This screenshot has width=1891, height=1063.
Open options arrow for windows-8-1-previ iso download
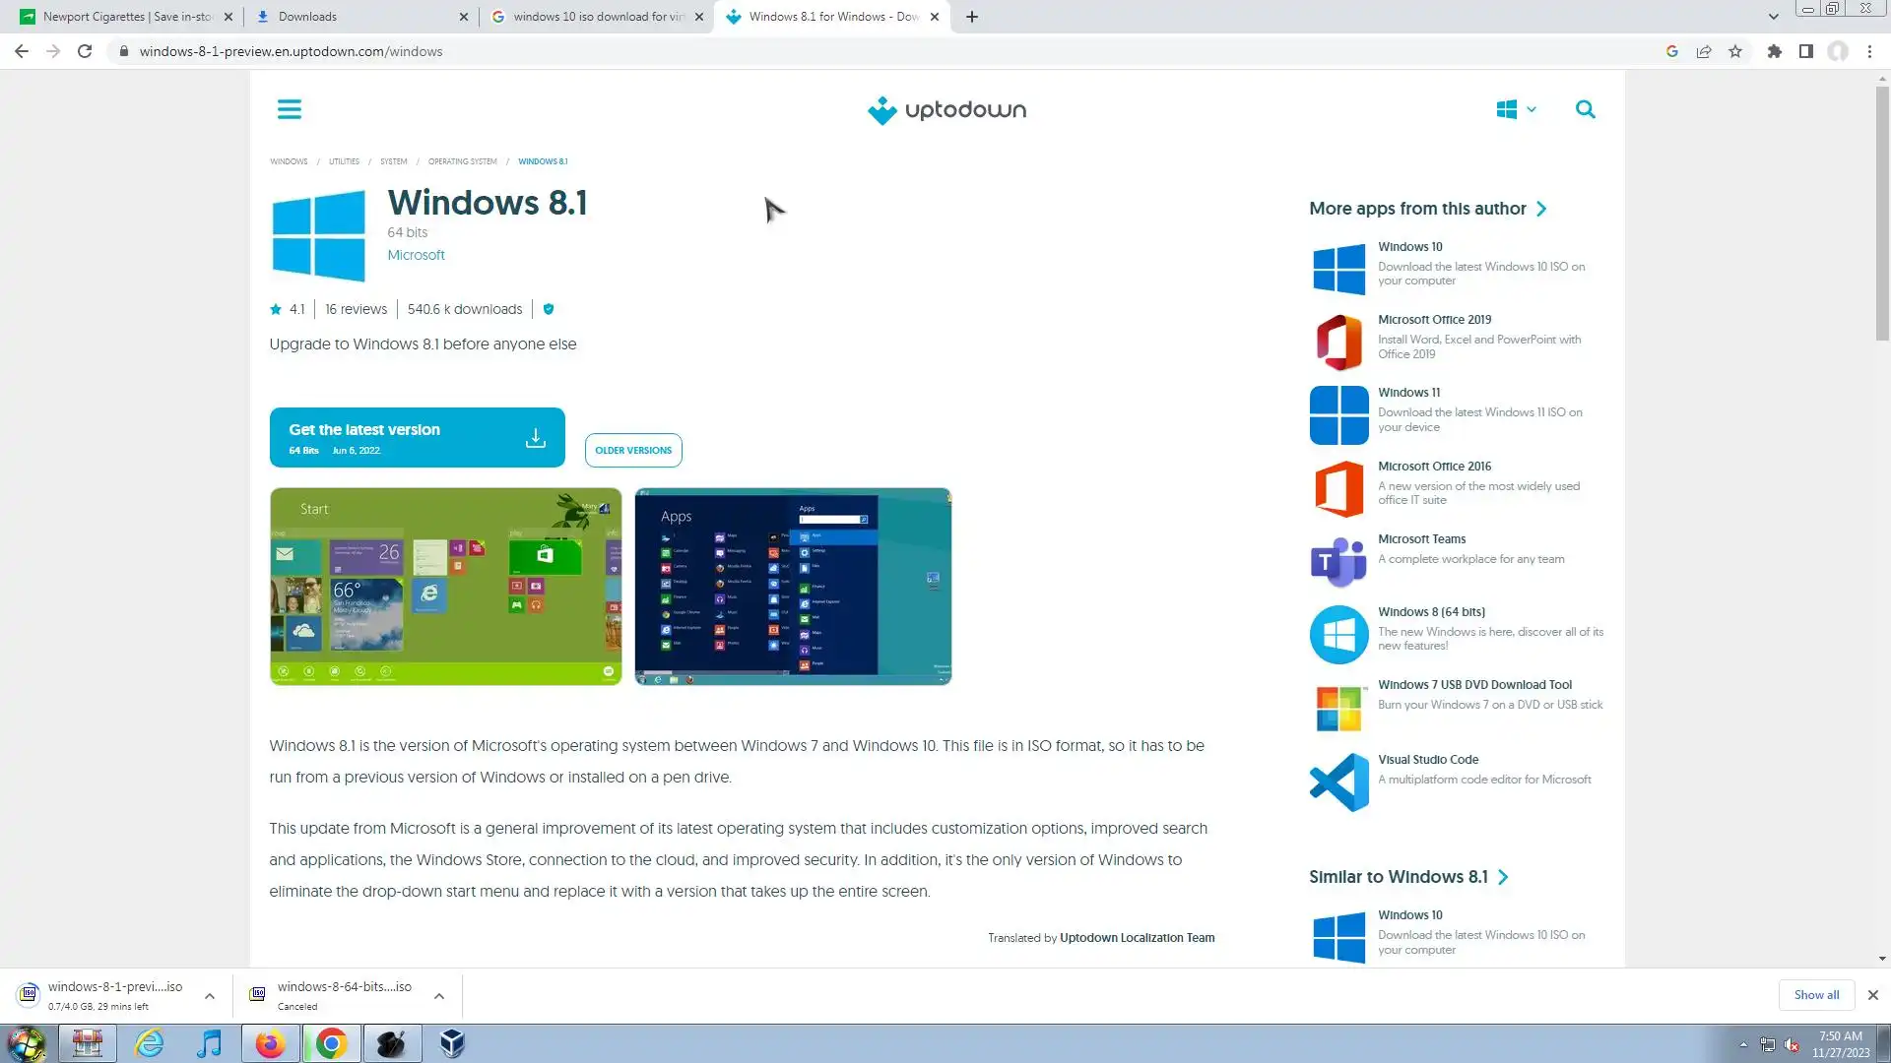click(x=210, y=996)
